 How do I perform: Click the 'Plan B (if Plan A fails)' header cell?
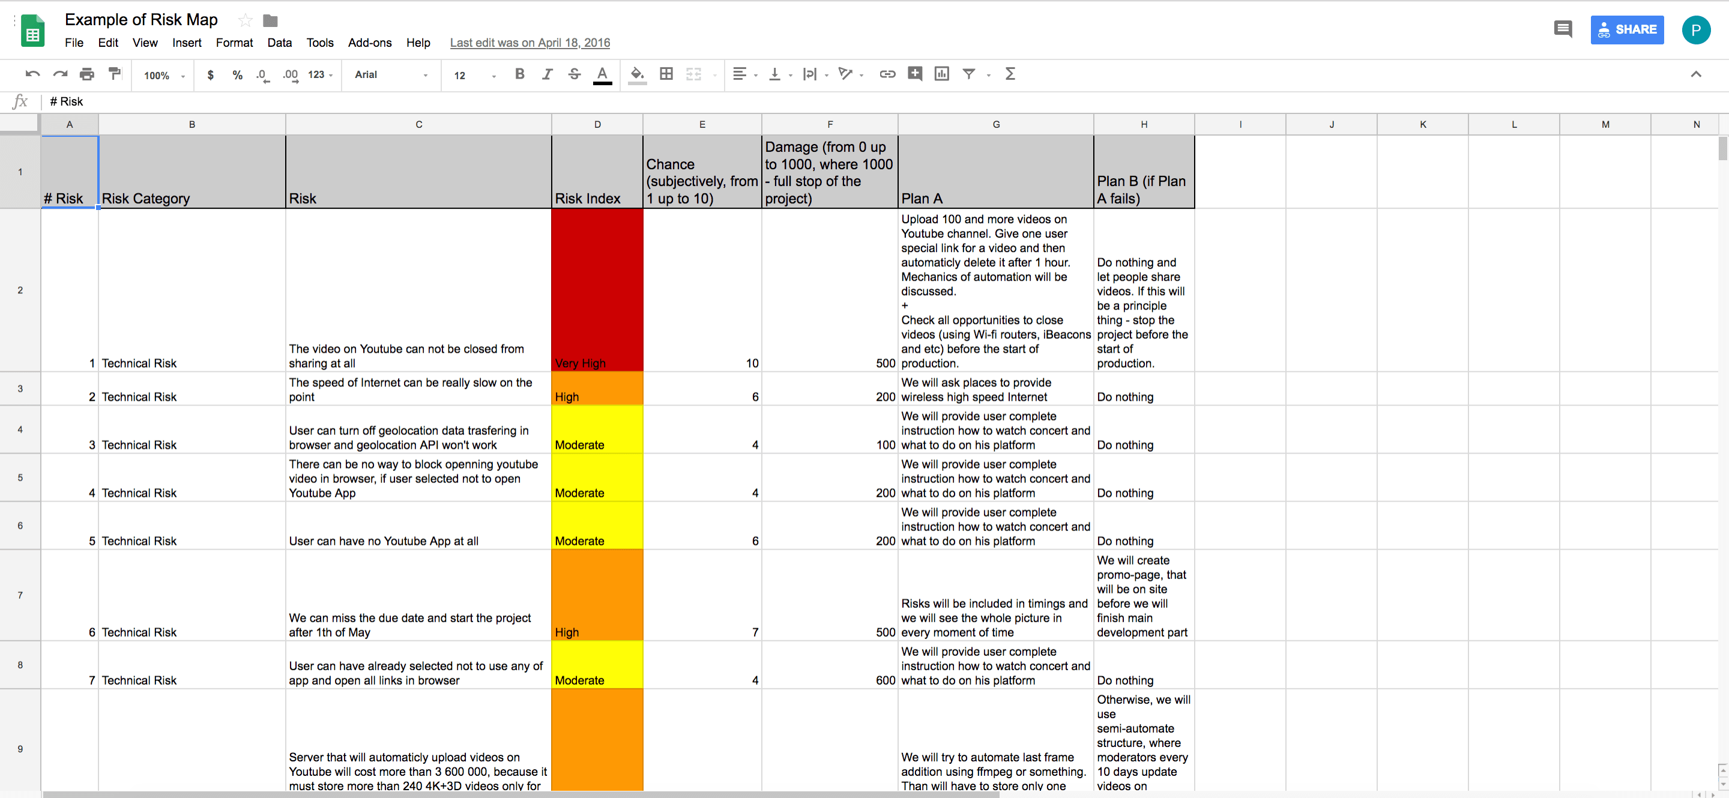pyautogui.click(x=1144, y=172)
